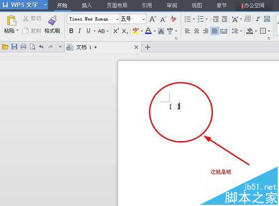The height and width of the screenshot is (206, 279).
Task: Click the increase font size A+ icon
Action: click(x=153, y=19)
